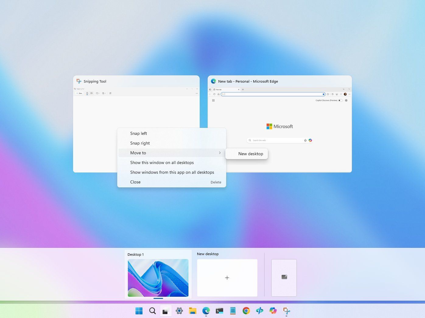The image size is (425, 318).
Task: Open taskbar Search
Action: pos(153,311)
